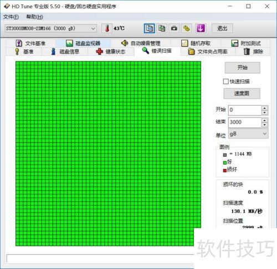
Task: Click the 43°C temperature reading
Action: (x=119, y=28)
